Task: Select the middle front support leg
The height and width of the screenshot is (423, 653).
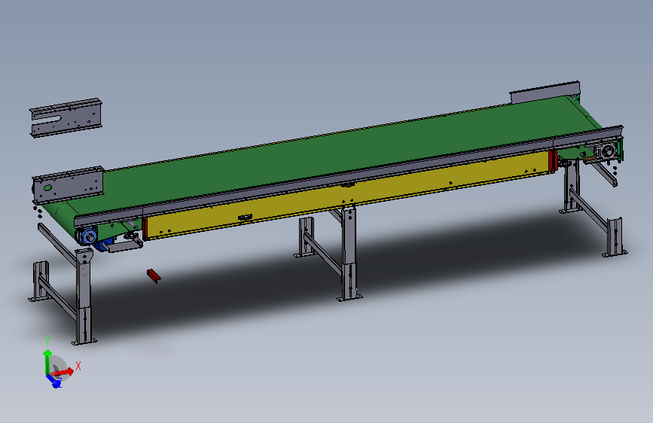Action: point(349,254)
